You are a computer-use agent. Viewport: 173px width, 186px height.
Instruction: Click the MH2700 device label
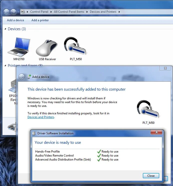(19, 59)
